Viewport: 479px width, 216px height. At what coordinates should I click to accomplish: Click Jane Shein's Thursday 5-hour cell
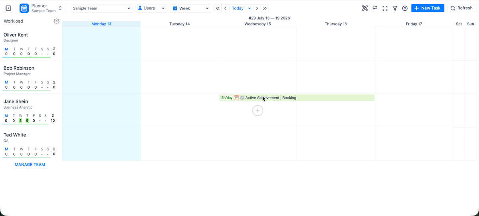(27, 121)
